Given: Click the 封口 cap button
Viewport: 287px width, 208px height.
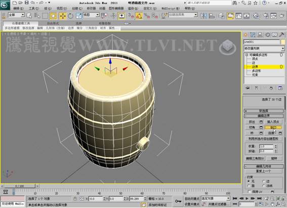Looking at the screenshot, I should tap(273, 128).
